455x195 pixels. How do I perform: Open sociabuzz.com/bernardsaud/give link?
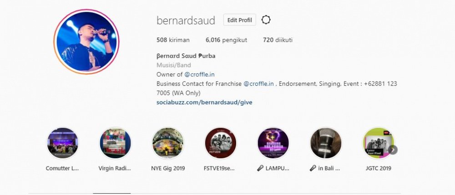204,102
